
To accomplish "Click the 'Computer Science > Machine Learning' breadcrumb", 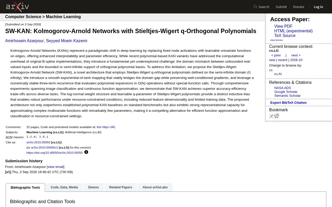I will (x=43, y=17).
